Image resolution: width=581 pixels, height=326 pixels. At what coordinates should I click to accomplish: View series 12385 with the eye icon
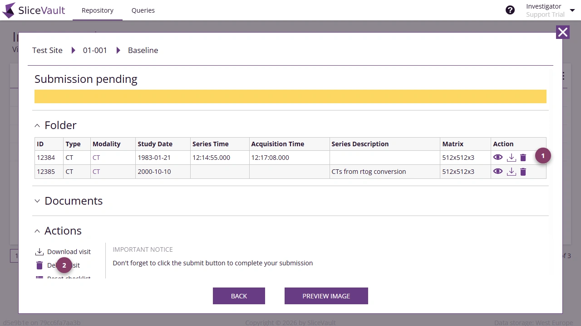498,172
